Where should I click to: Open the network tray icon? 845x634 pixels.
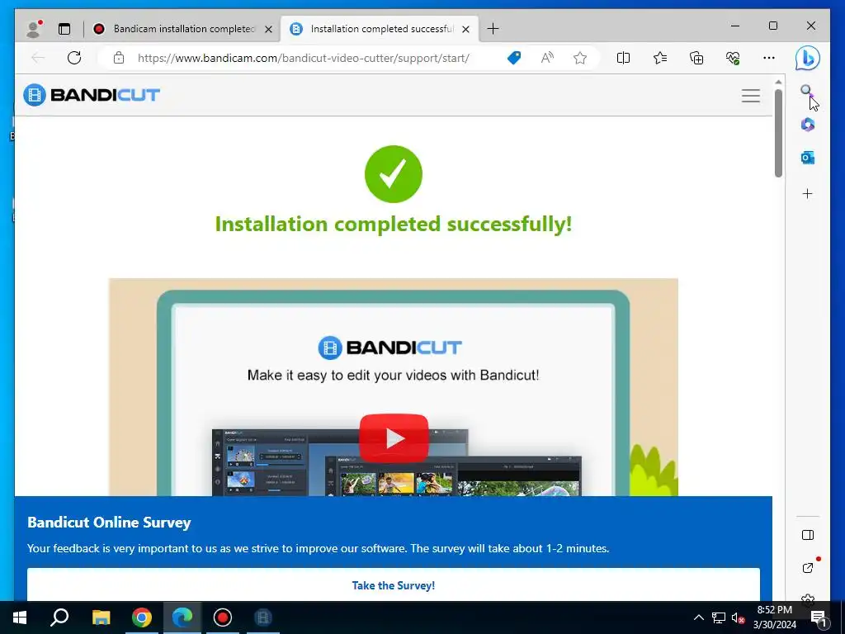click(x=719, y=617)
